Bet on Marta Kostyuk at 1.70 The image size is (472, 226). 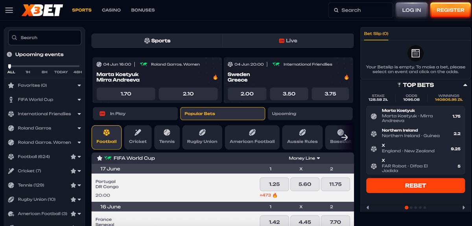tap(126, 94)
